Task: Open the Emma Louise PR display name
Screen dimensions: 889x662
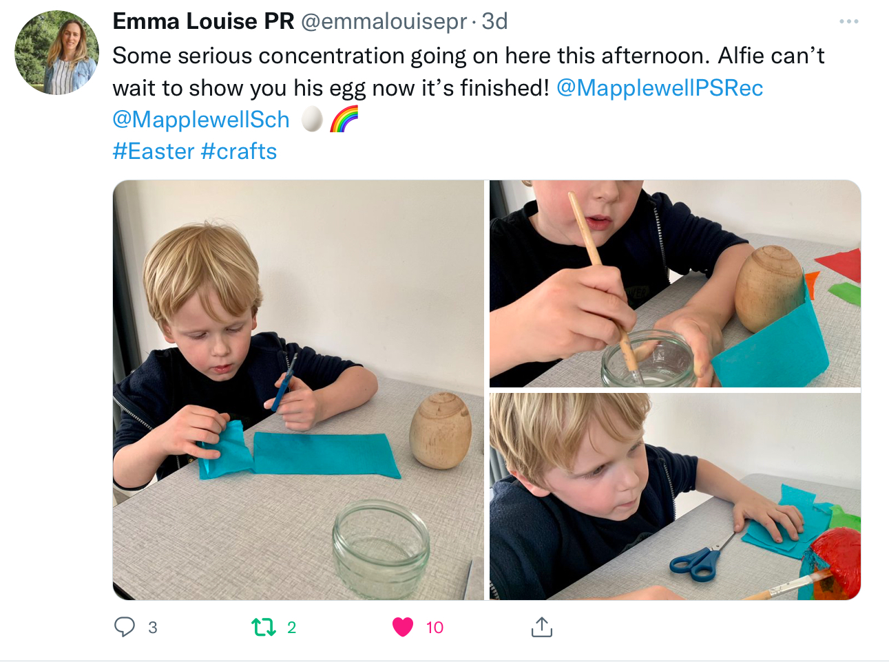Action: click(203, 21)
